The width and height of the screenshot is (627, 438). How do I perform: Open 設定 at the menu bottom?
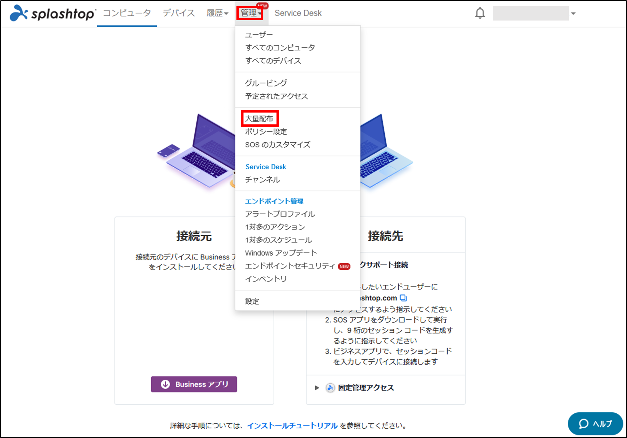point(252,301)
